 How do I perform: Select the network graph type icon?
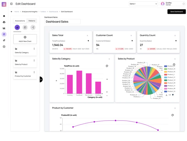(33, 28)
